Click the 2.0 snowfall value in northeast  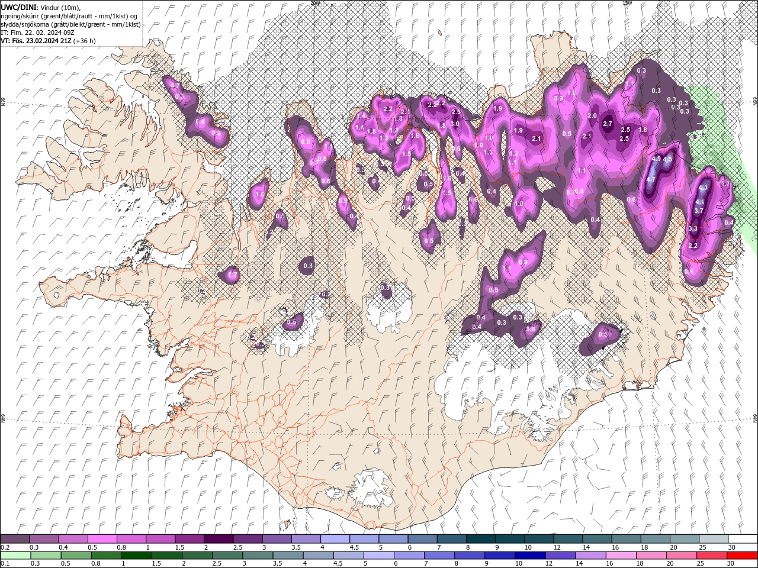pyautogui.click(x=592, y=115)
